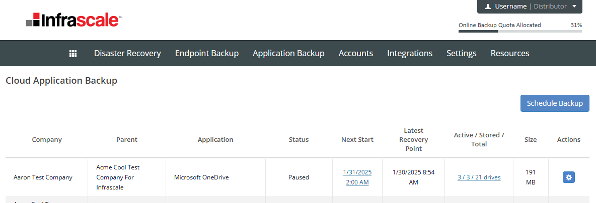Click the Latest Recovery Point column header
The image size is (596, 203).
pos(413,140)
